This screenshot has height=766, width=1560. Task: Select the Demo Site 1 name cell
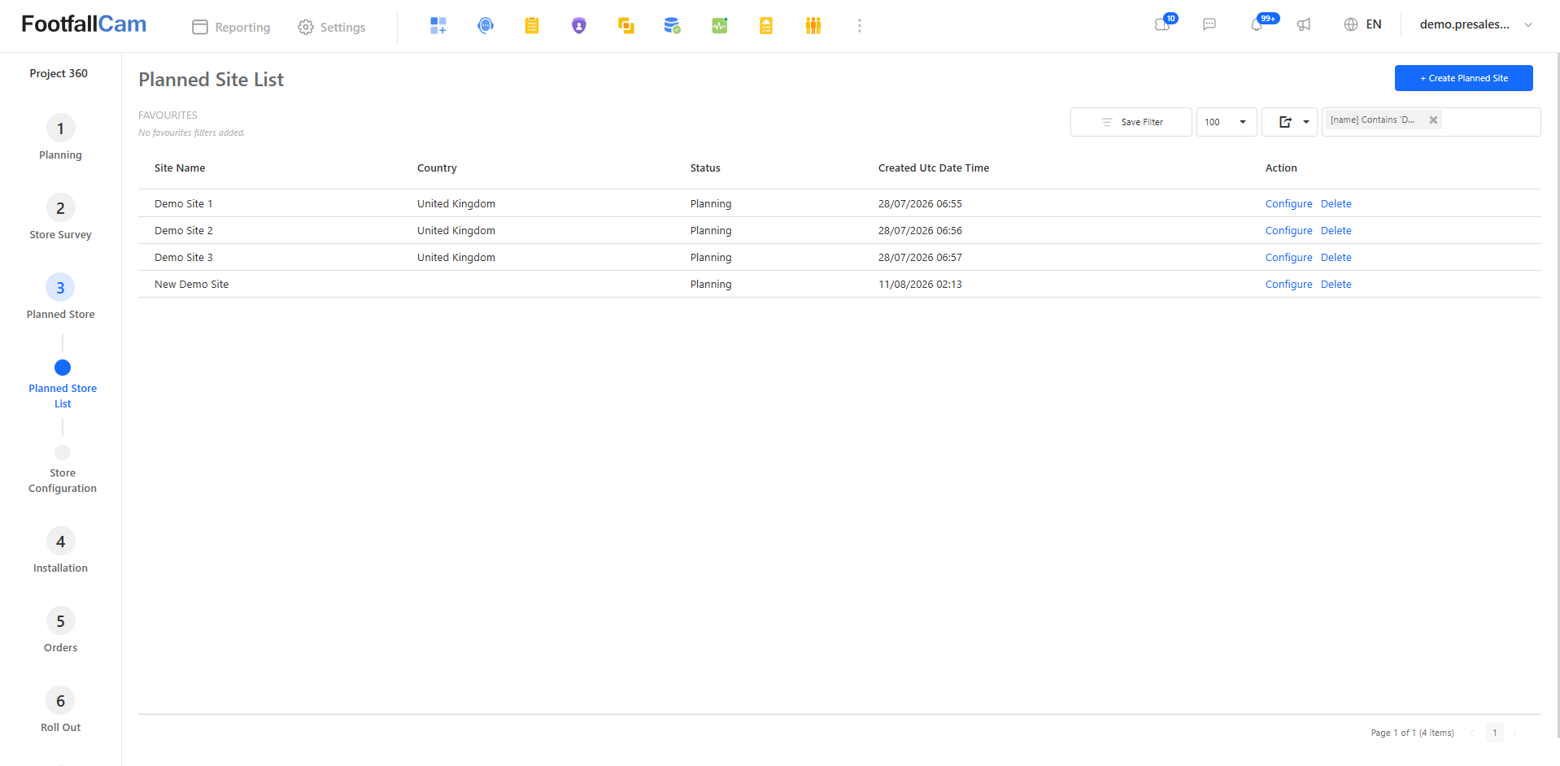coord(183,204)
